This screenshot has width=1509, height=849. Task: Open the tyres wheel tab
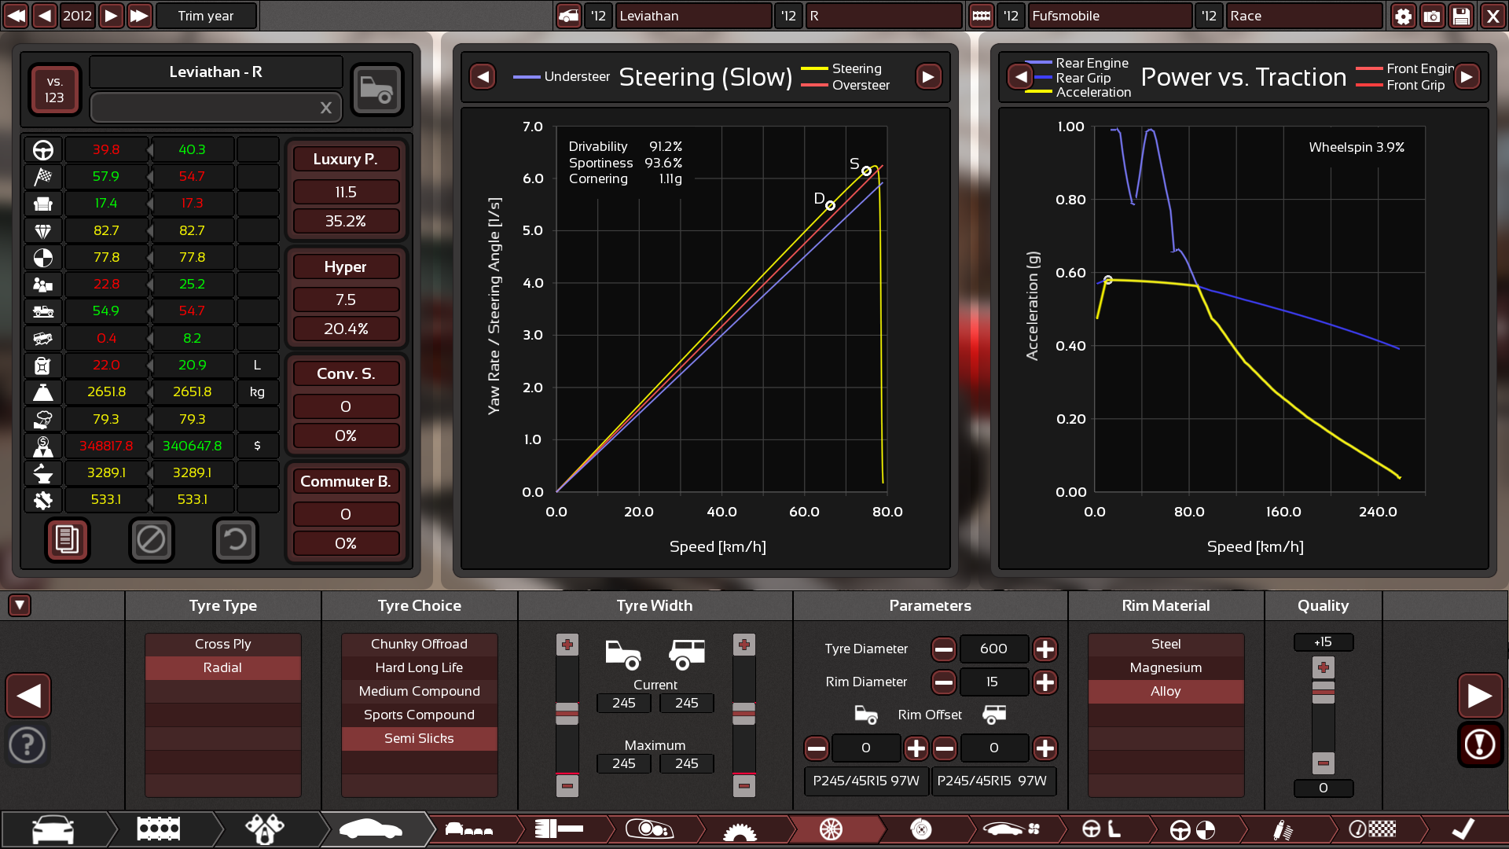(x=831, y=829)
